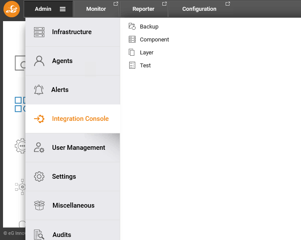Open the Component submenu link

pyautogui.click(x=154, y=39)
